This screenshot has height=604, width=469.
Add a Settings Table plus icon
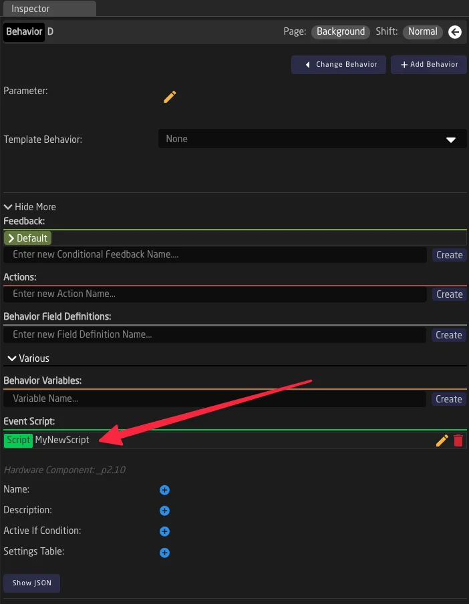pyautogui.click(x=164, y=552)
